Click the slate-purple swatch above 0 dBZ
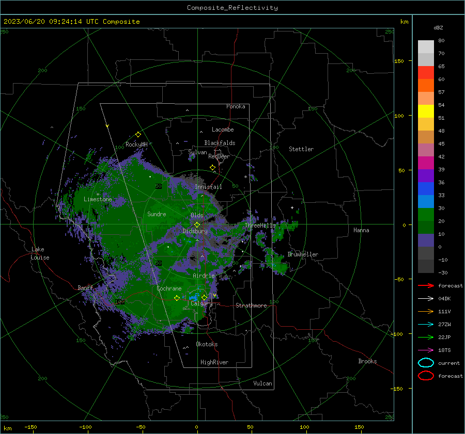Image resolution: width=465 pixels, height=434 pixels. tap(426, 240)
